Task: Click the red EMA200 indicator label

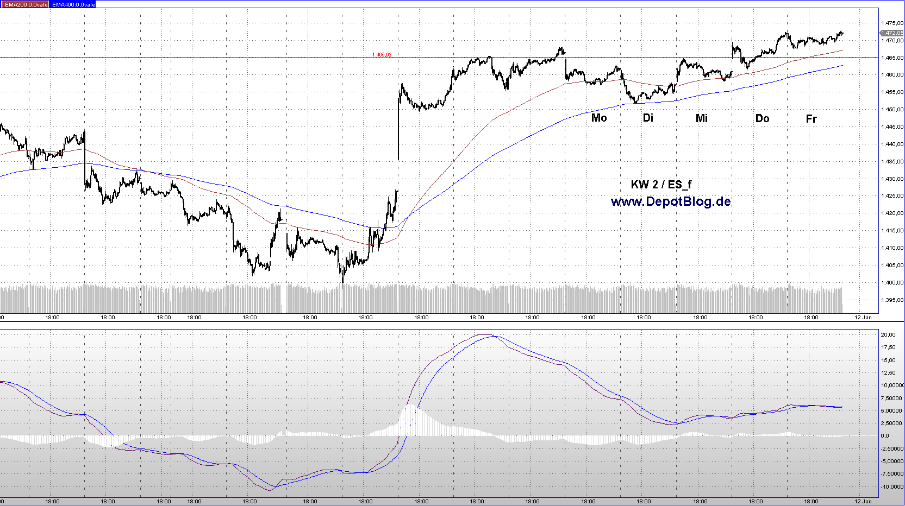Action: [x=26, y=4]
